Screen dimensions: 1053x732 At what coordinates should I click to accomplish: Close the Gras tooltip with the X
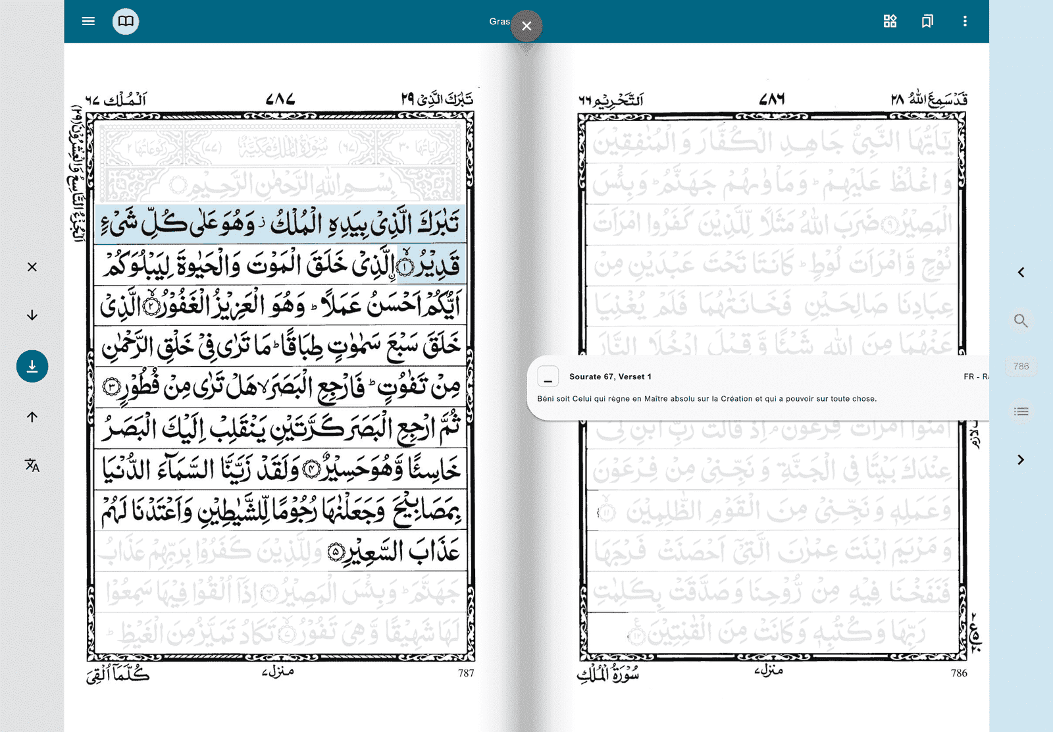[x=526, y=26]
